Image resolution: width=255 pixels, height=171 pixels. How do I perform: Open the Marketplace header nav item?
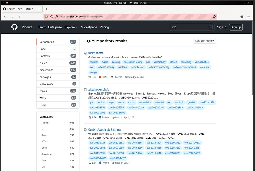coord(89,27)
